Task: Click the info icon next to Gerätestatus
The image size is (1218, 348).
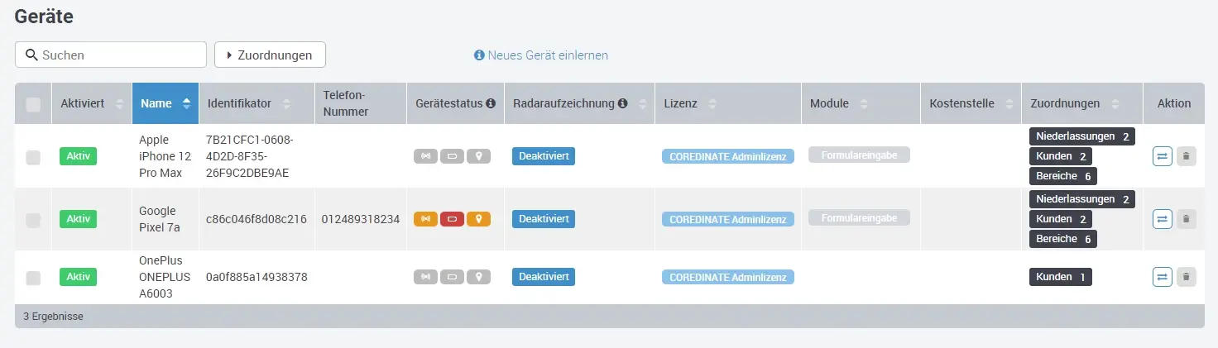Action: (491, 103)
